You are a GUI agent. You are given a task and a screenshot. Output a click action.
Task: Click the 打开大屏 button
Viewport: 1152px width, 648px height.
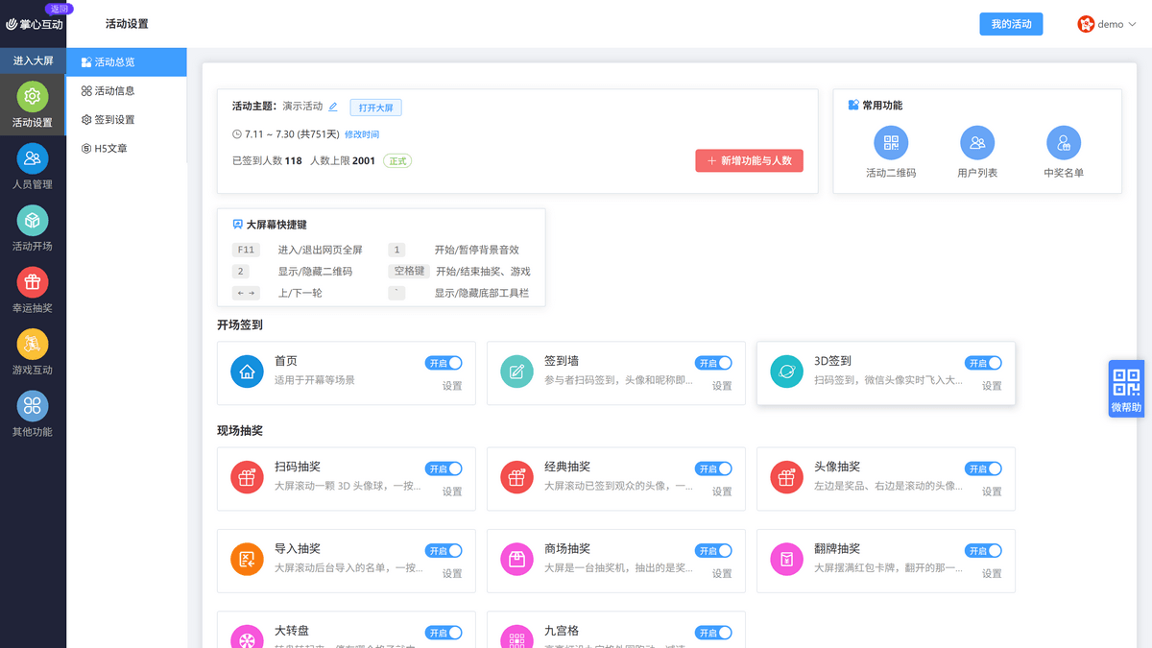pyautogui.click(x=375, y=108)
